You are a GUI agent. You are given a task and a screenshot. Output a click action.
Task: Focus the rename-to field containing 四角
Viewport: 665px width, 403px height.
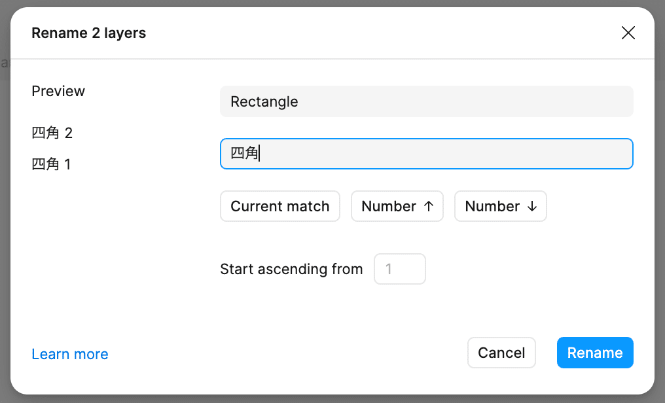426,153
